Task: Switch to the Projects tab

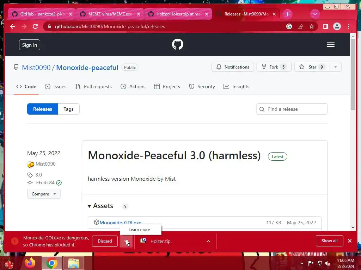Action: click(167, 86)
